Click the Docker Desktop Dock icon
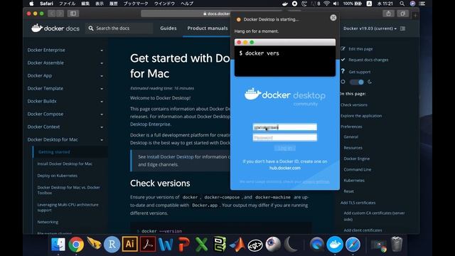455x256 pixels. click(335, 245)
